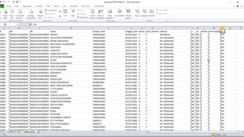Select column E header
The width and height of the screenshot is (244, 137).
[108, 28]
